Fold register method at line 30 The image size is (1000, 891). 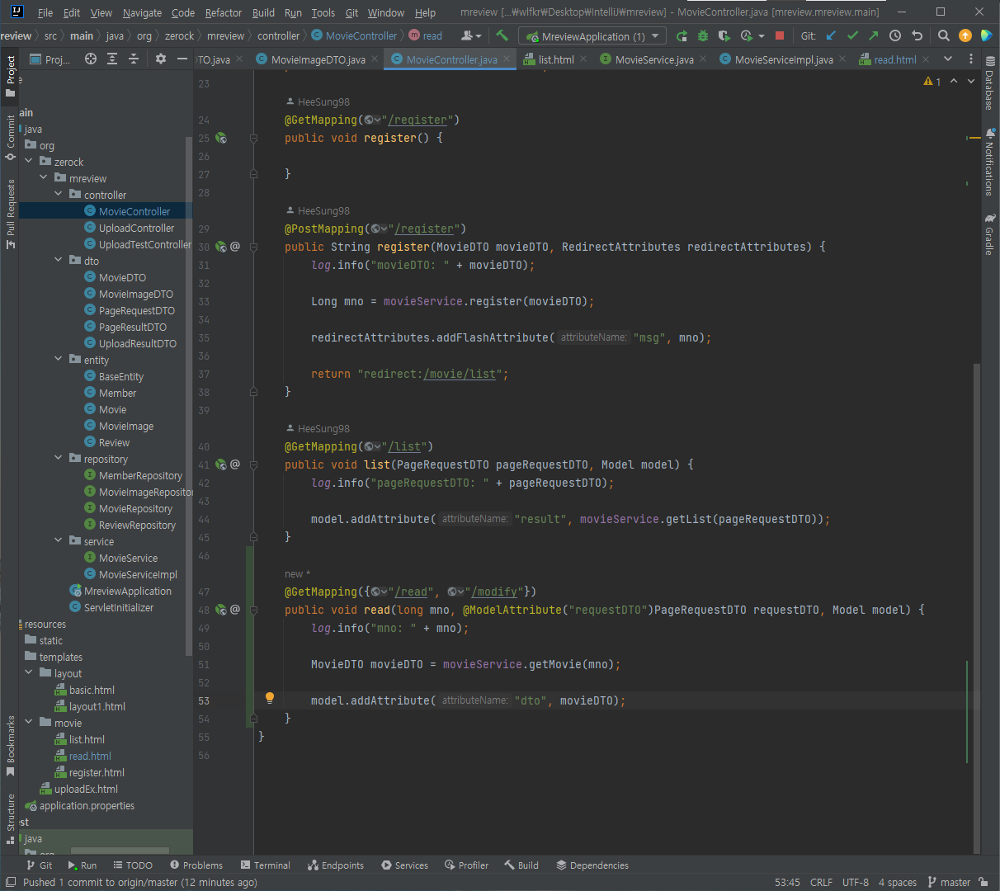pos(253,247)
